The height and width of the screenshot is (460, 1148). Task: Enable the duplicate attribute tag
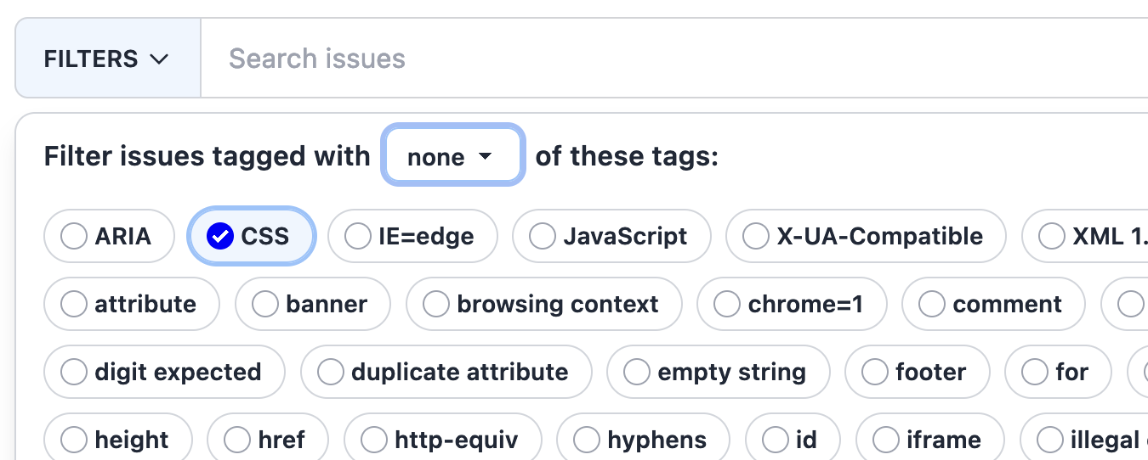click(x=446, y=372)
